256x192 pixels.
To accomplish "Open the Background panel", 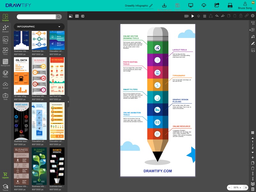I will pos(5,63).
